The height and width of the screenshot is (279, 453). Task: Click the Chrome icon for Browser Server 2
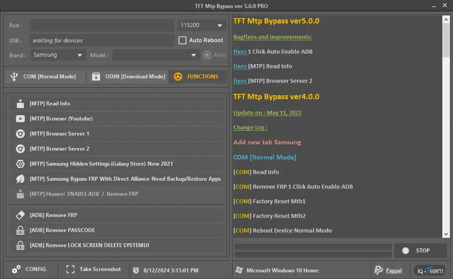(20, 149)
